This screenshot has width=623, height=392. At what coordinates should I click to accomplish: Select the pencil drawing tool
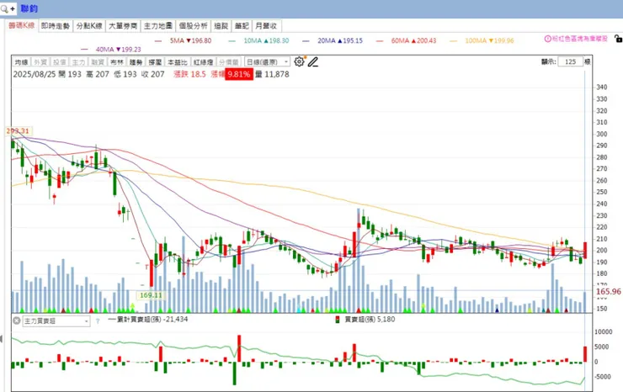(313, 61)
